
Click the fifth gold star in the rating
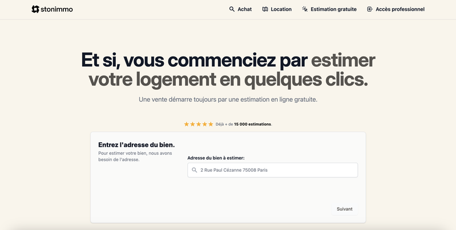point(211,124)
